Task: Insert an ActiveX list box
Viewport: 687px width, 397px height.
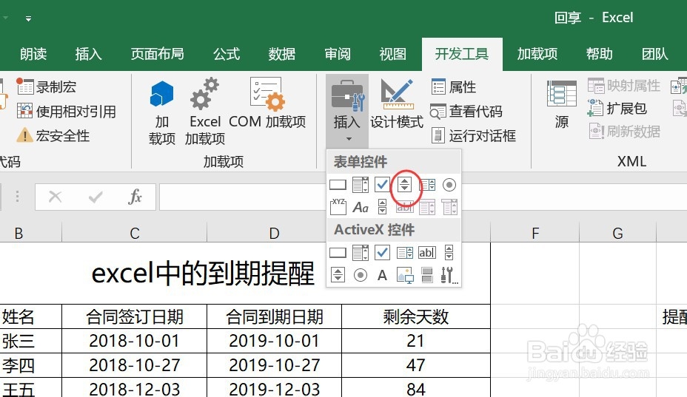Action: tap(405, 253)
